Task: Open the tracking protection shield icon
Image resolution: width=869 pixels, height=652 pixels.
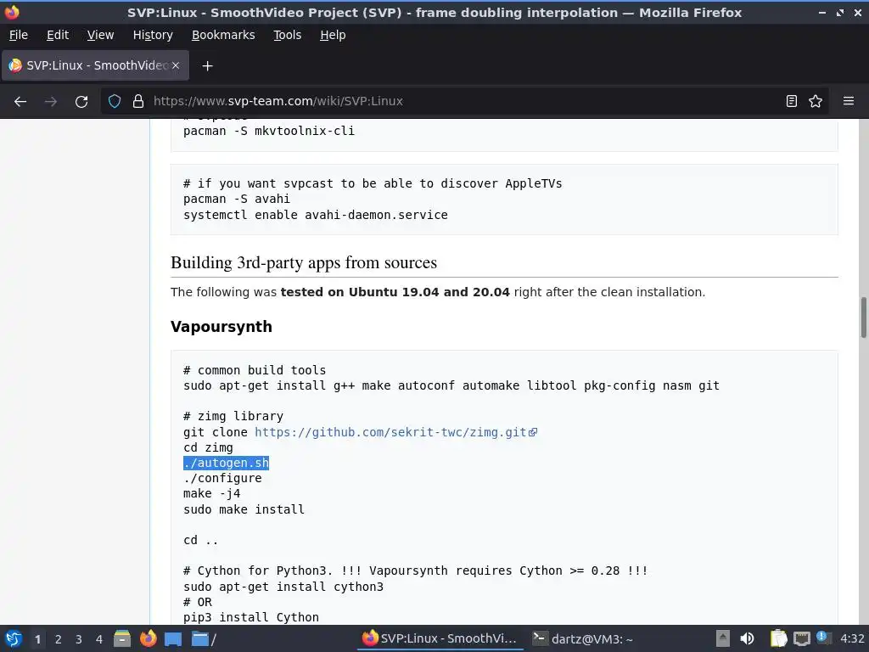Action: coord(115,102)
